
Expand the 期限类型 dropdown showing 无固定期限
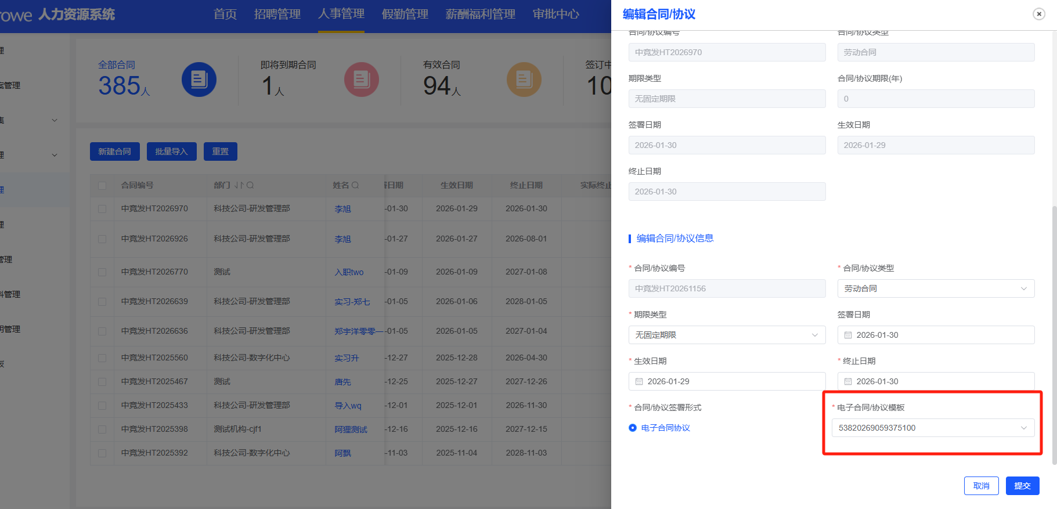[x=726, y=335]
